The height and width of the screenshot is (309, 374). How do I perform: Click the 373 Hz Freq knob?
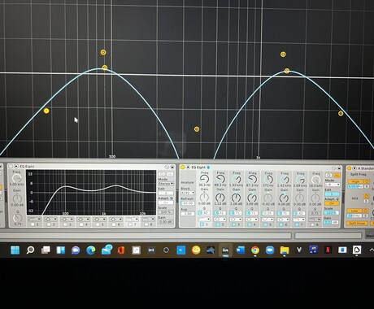[268, 179]
